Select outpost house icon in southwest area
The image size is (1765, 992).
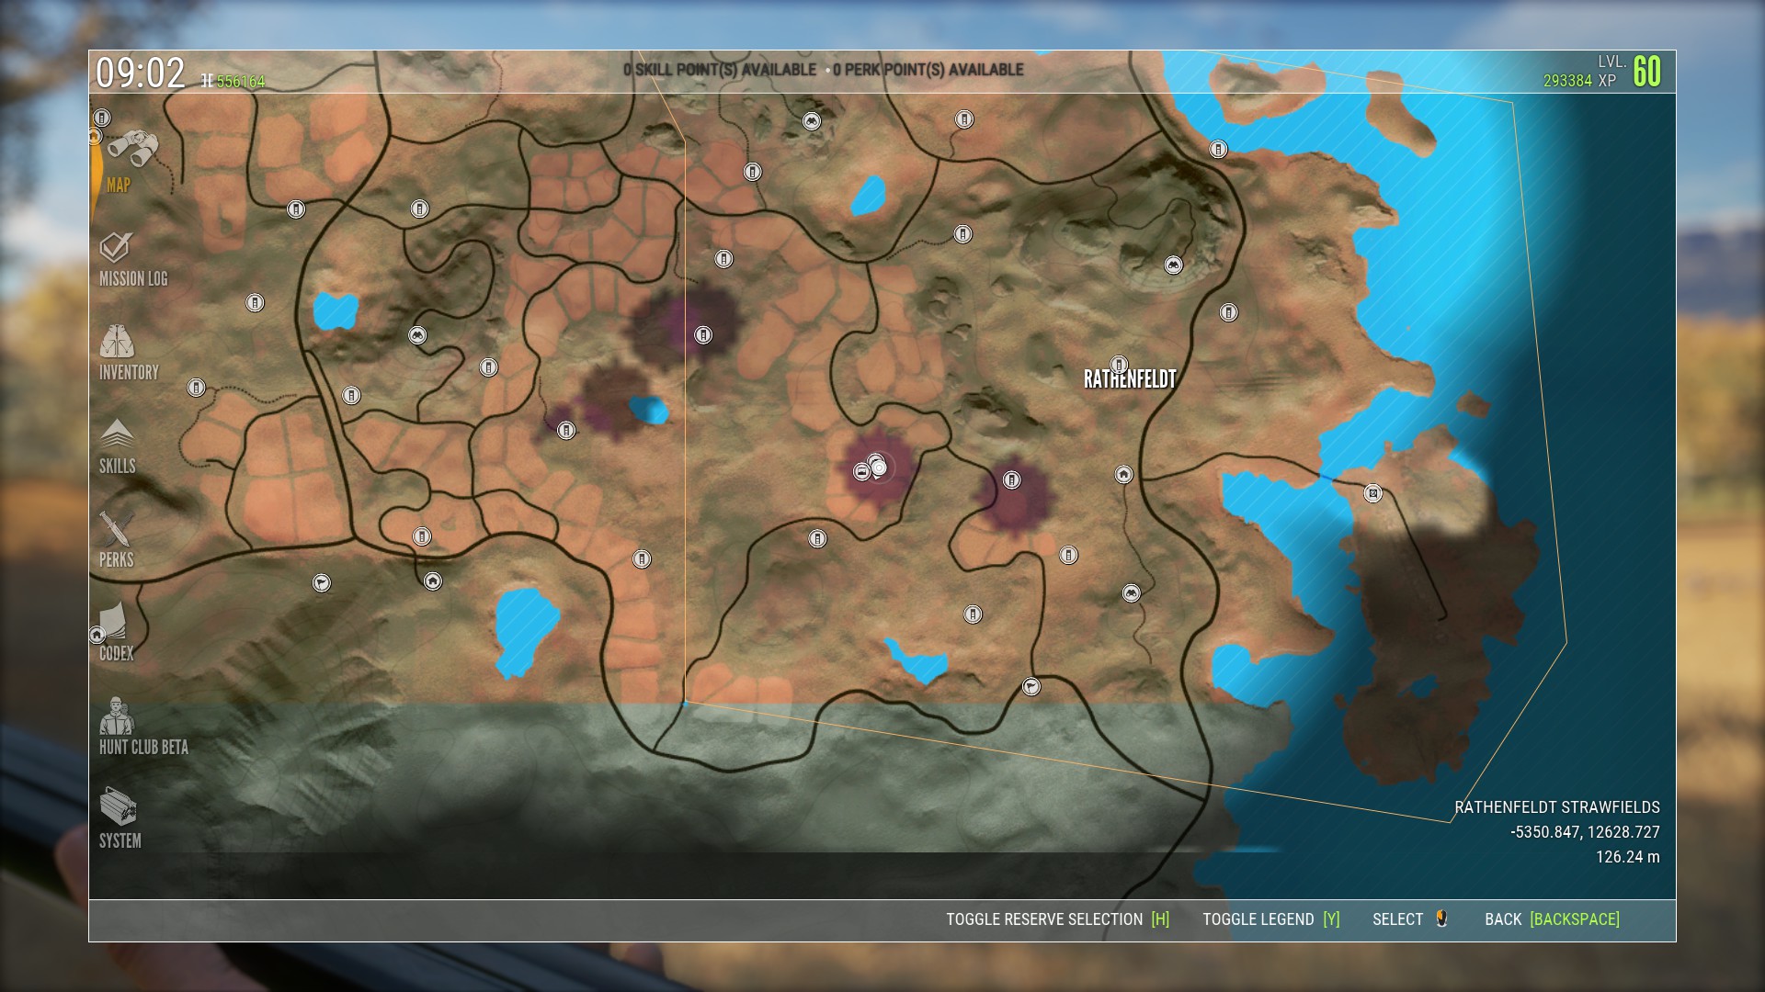coord(433,581)
